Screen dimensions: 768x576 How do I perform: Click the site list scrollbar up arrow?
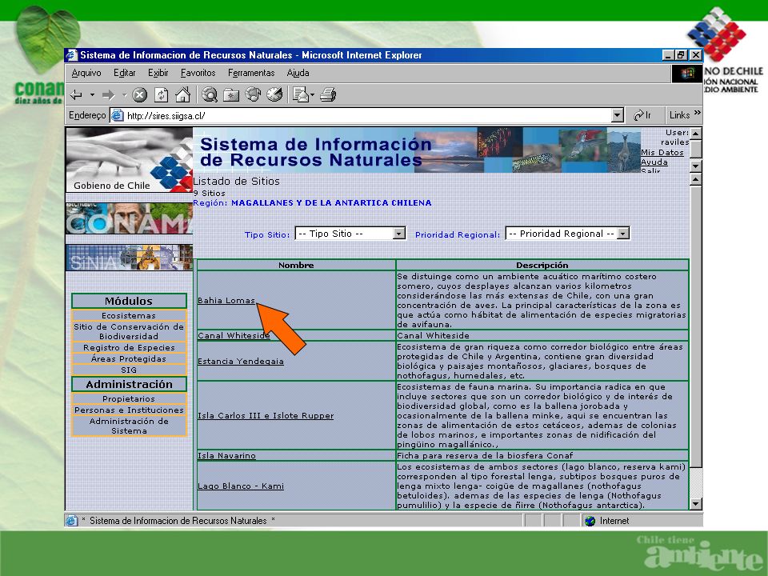(x=695, y=180)
